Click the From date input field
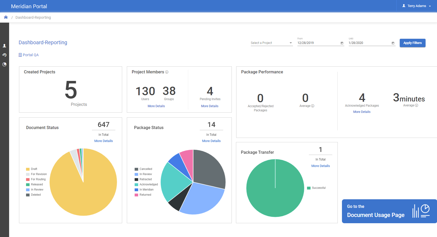Screen dimensions: 437x237 coord(318,43)
